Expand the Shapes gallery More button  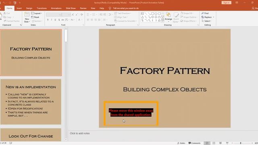162,21
